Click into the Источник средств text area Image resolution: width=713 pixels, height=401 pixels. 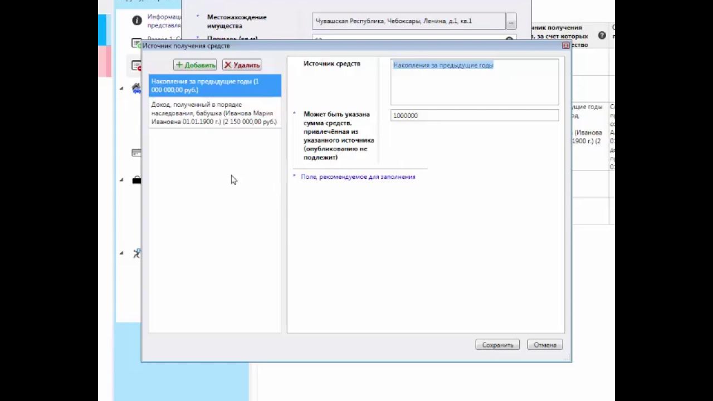coord(475,82)
